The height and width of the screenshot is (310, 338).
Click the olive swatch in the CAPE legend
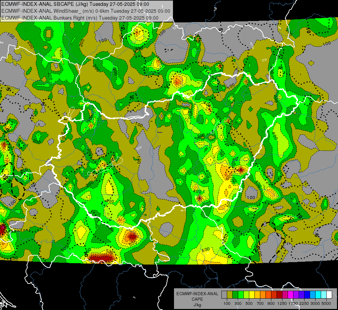tap(230, 295)
